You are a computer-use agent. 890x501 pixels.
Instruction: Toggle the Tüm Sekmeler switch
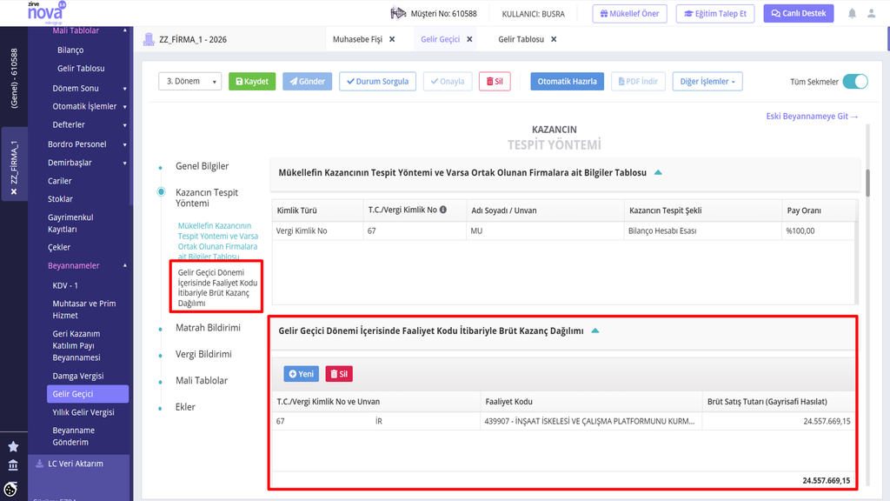(855, 81)
